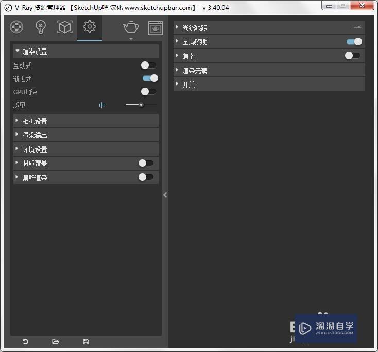378x352 pixels.
Task: Load settings with the open folder icon
Action: tap(56, 341)
